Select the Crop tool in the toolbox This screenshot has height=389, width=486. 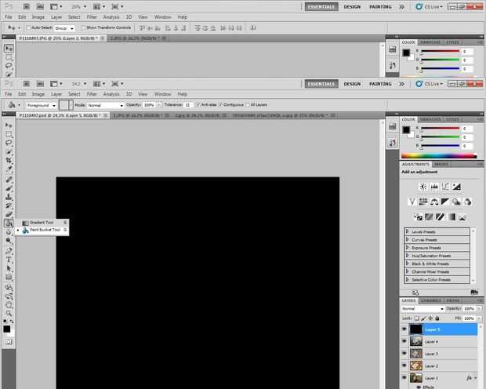[9, 160]
